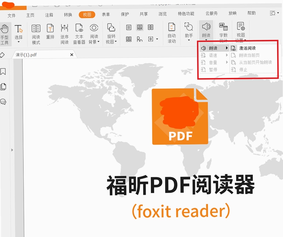Open the Bookmarks panel icon

tap(3, 72)
